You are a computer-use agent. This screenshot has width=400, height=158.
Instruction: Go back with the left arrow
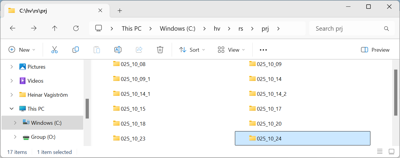(x=13, y=28)
